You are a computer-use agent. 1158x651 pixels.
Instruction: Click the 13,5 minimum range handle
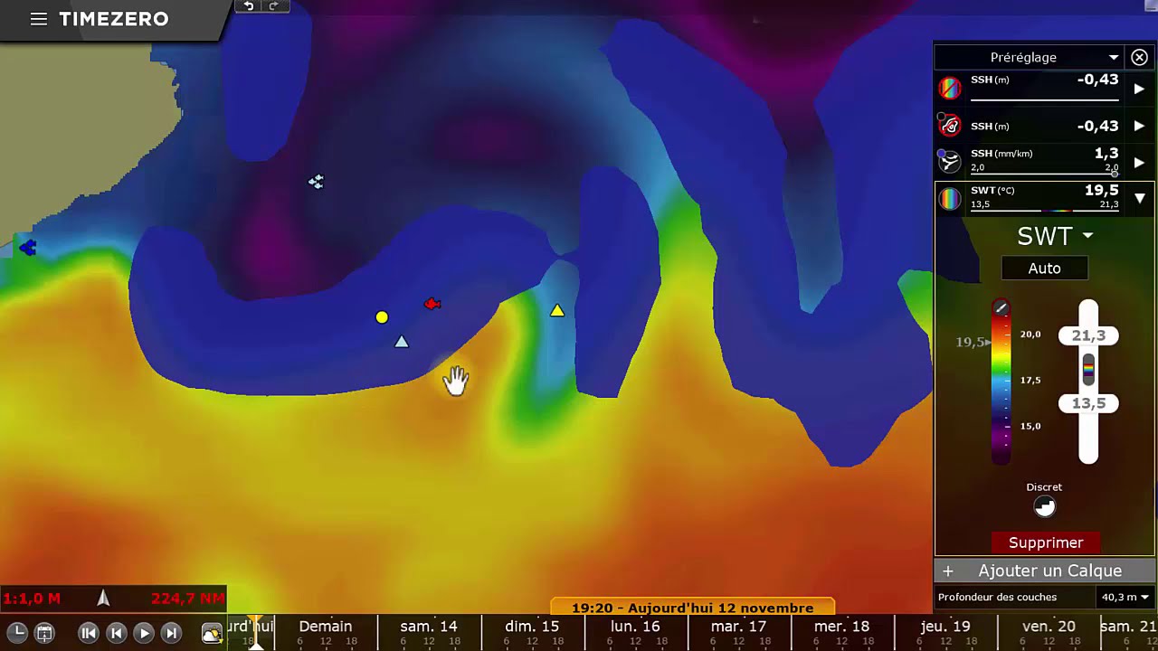[1088, 403]
